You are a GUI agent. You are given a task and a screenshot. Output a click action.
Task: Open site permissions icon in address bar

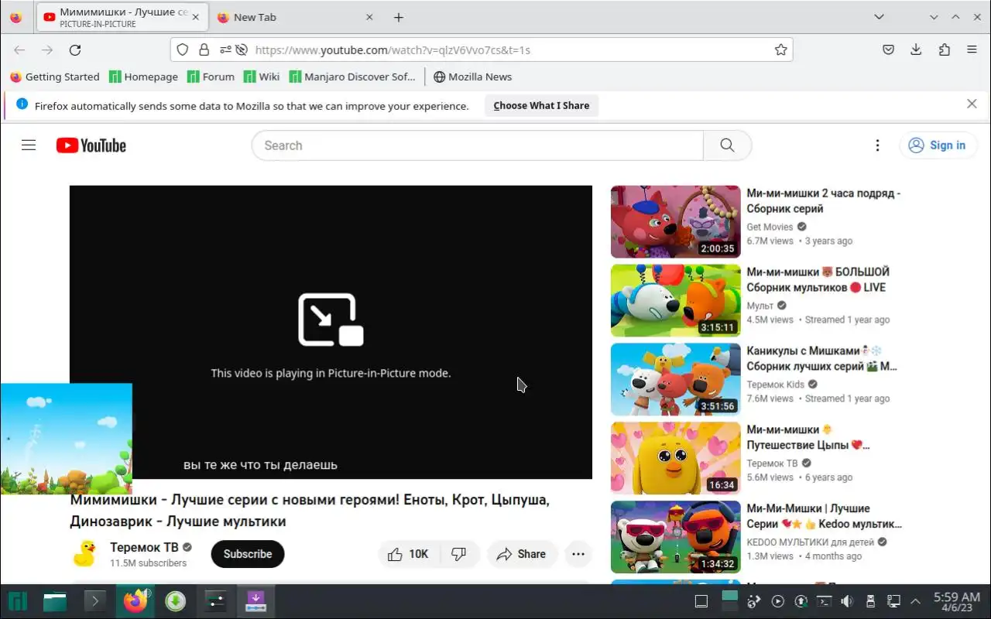click(225, 50)
